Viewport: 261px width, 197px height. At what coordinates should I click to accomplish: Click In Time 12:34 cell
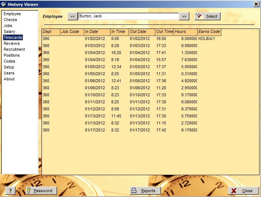pos(116,67)
